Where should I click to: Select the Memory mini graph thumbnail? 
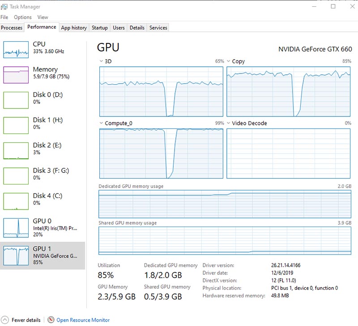(x=16, y=75)
